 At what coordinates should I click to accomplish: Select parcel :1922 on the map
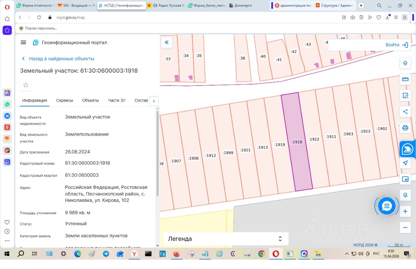[x=314, y=140]
